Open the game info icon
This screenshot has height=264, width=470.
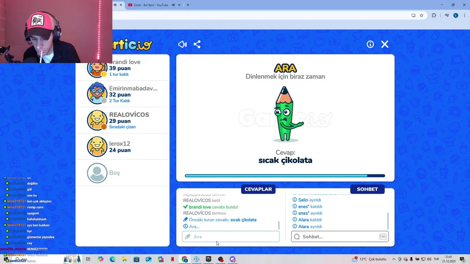pos(370,44)
